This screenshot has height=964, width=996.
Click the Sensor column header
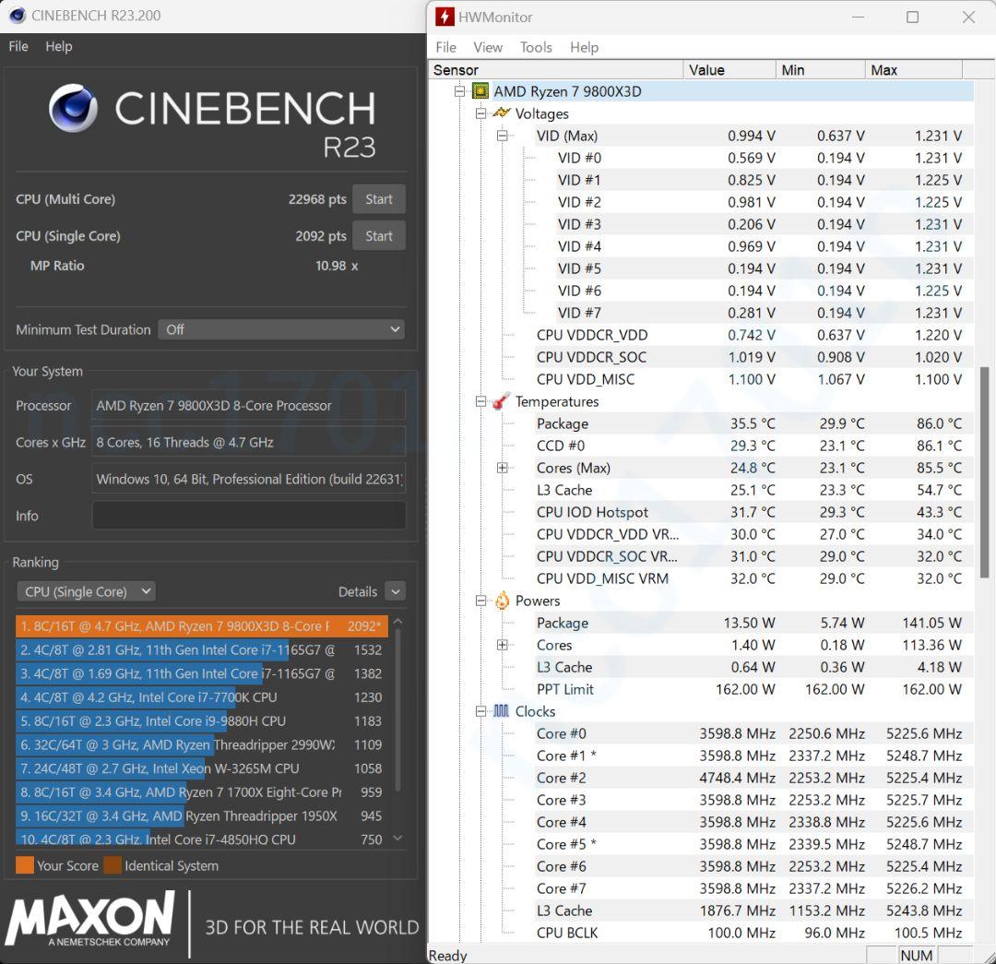(x=556, y=70)
